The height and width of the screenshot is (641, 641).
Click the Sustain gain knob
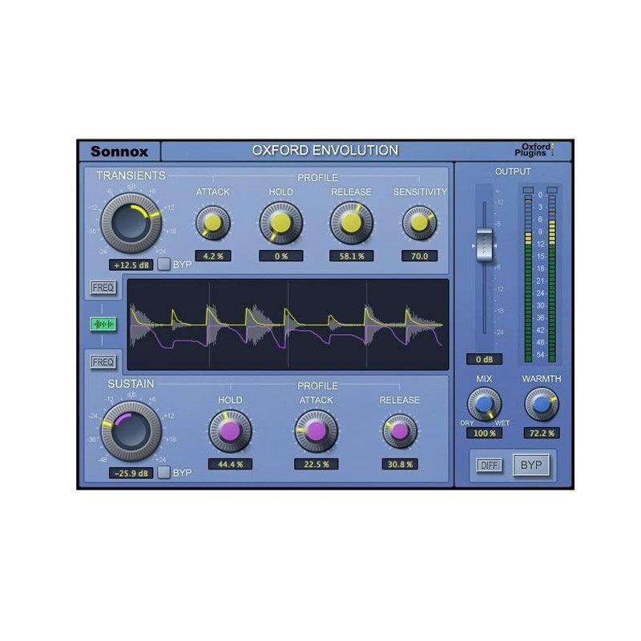point(131,431)
